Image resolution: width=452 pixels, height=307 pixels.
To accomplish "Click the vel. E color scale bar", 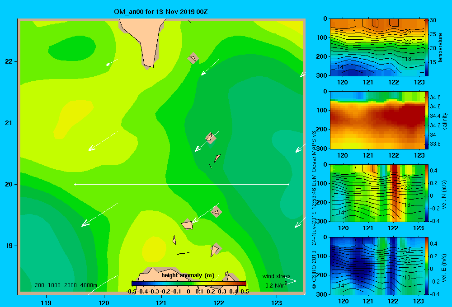I will (427, 266).
